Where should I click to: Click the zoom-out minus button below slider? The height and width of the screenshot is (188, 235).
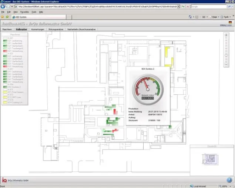tap(226, 64)
